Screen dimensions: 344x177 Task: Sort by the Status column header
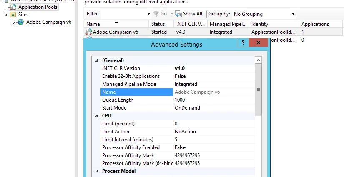coord(161,24)
